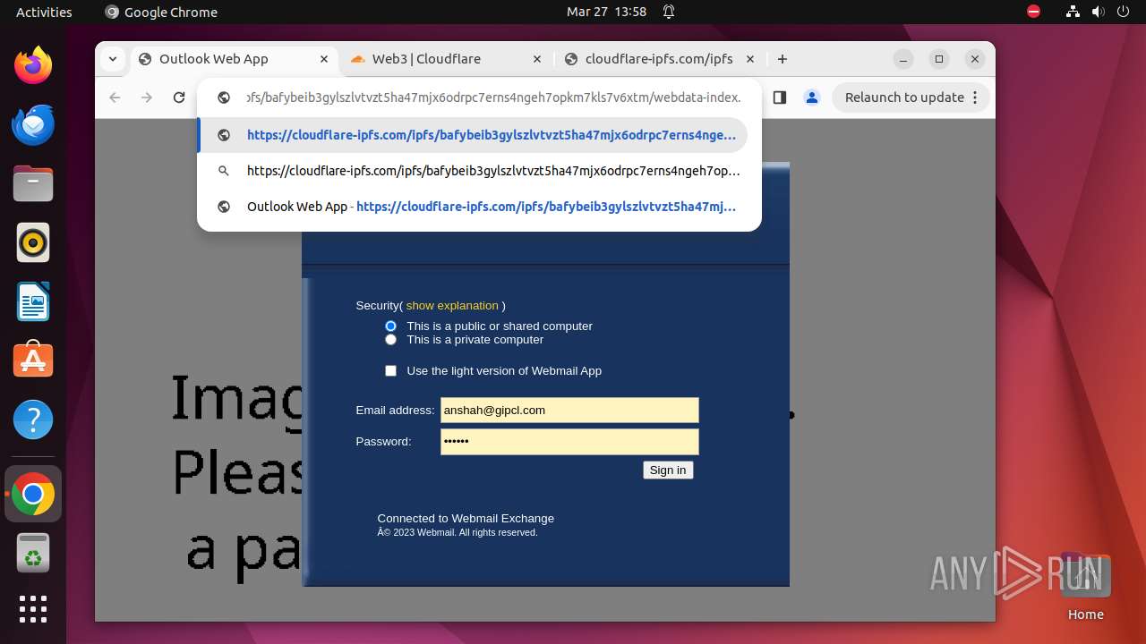Open the clock and calendar menu
1146x644 pixels.
click(606, 12)
